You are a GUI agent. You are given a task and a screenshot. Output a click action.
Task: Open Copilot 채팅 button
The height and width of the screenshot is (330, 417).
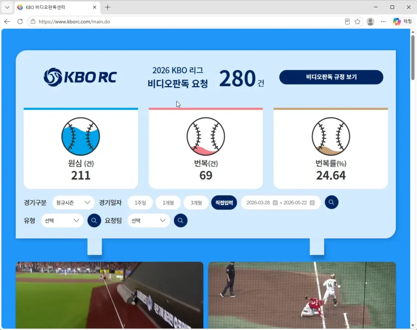tap(402, 22)
